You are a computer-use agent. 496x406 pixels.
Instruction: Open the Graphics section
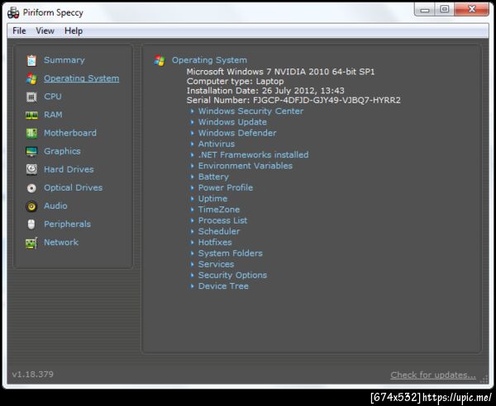62,151
